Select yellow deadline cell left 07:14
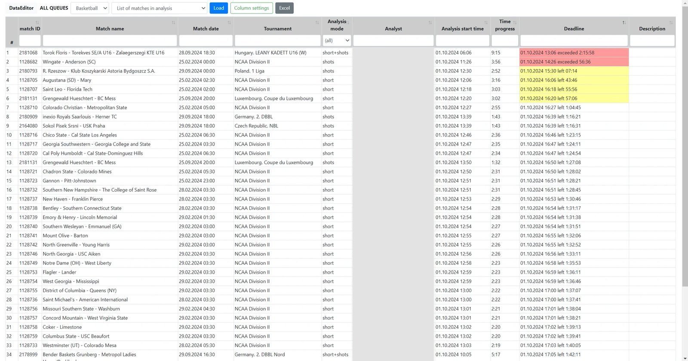This screenshot has height=361, width=688. [574, 71]
